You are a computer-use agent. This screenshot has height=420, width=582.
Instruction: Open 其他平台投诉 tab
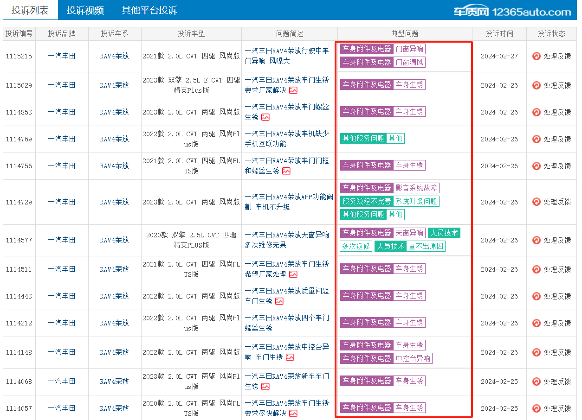pyautogui.click(x=149, y=10)
